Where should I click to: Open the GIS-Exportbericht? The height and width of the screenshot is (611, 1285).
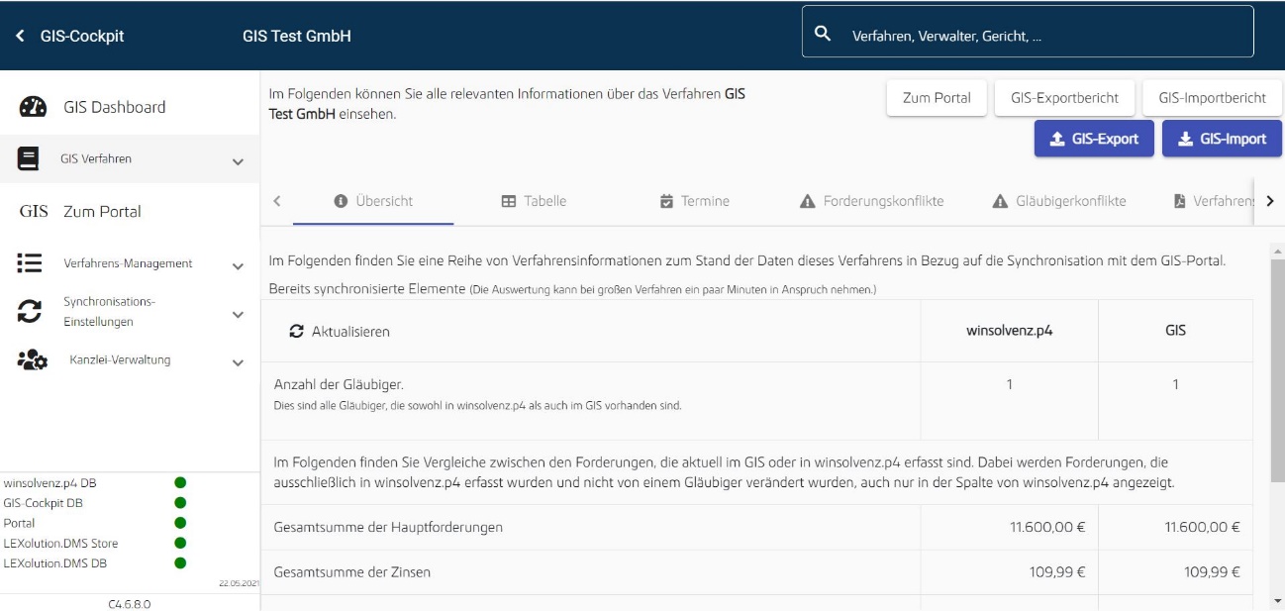1064,98
